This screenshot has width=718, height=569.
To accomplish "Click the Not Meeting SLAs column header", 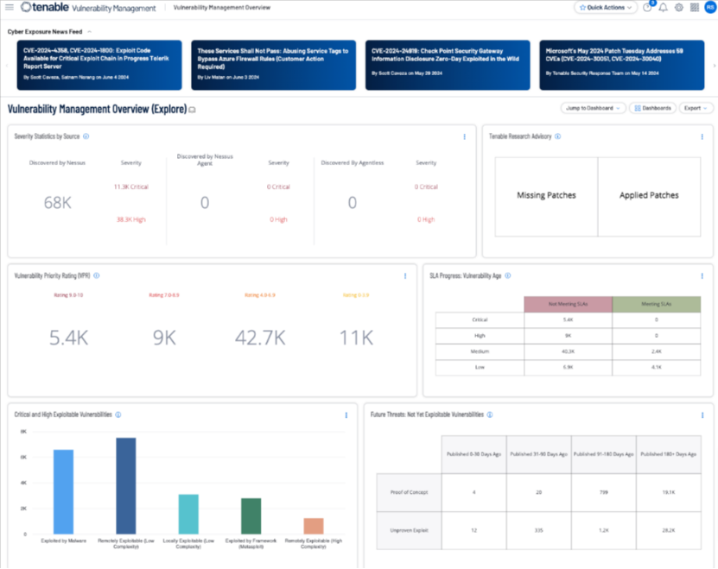I will [x=569, y=305].
